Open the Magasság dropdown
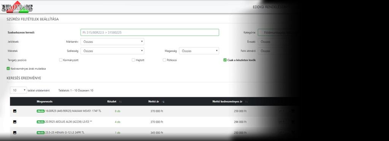The height and width of the screenshot is (141, 389). point(199,51)
